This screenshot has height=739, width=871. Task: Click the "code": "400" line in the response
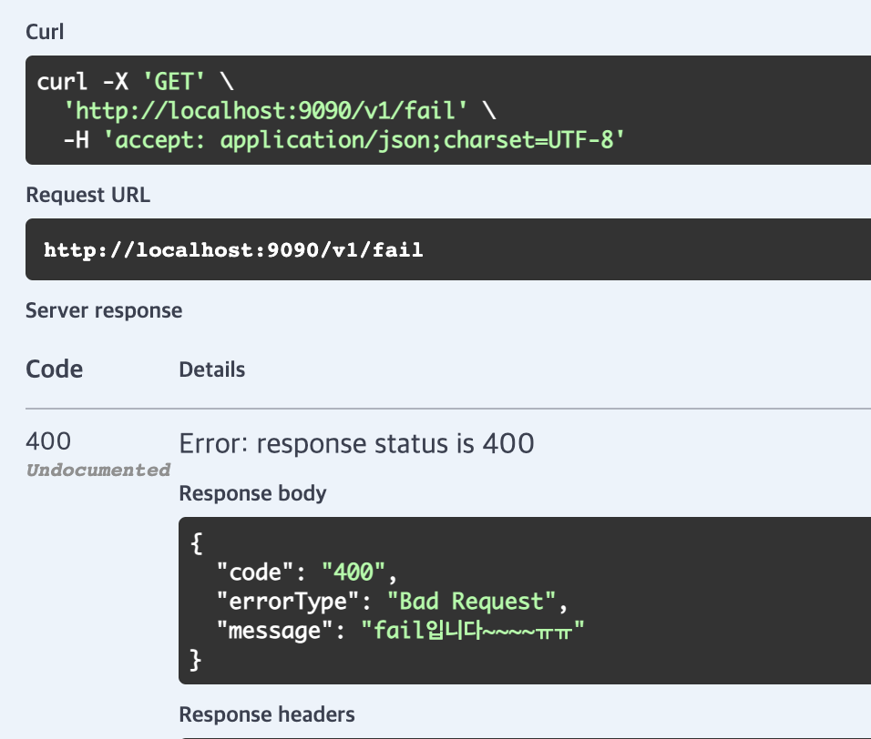click(307, 572)
